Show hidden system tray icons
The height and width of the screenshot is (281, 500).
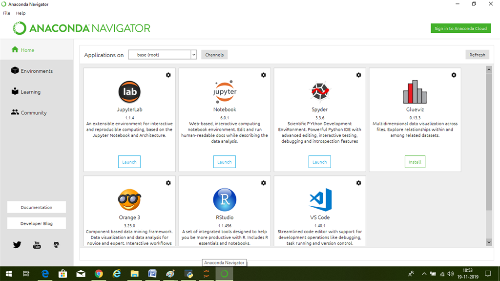pos(424,274)
